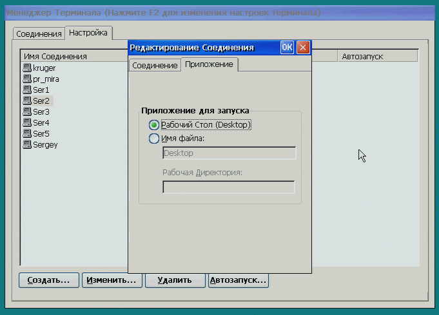Image resolution: width=439 pixels, height=315 pixels.
Task: Click the Автозапуск column header
Action: pyautogui.click(x=378, y=56)
